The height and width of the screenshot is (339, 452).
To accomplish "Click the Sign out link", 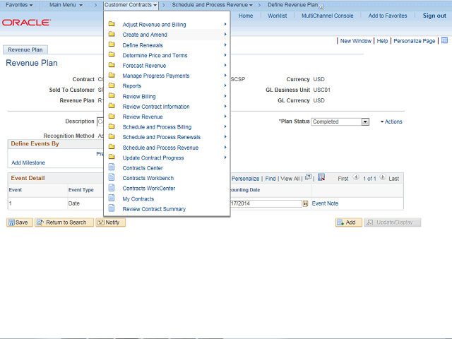I will (x=434, y=16).
